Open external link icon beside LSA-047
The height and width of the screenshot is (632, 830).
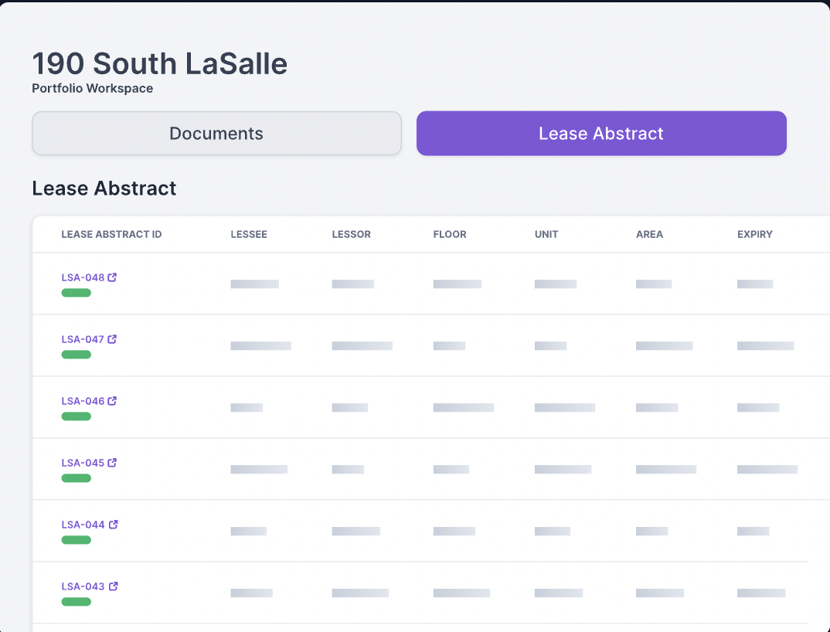(112, 339)
